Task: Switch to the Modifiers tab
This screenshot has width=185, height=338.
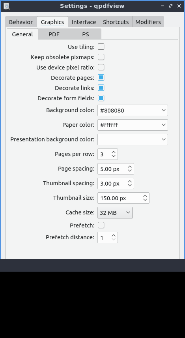Action: (148, 22)
